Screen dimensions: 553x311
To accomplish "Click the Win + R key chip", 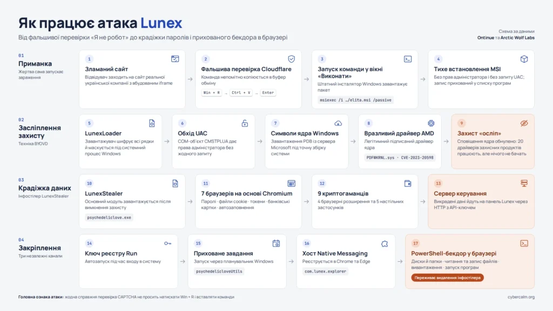I will 212,93.
